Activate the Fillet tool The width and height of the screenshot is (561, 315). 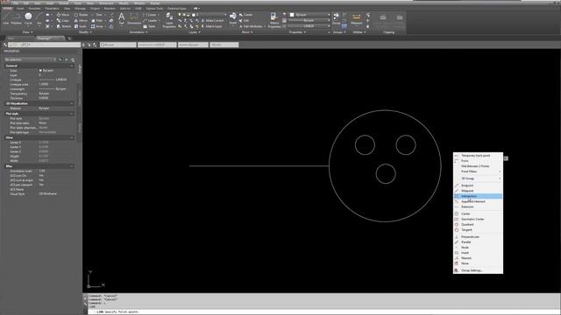pyautogui.click(x=97, y=21)
